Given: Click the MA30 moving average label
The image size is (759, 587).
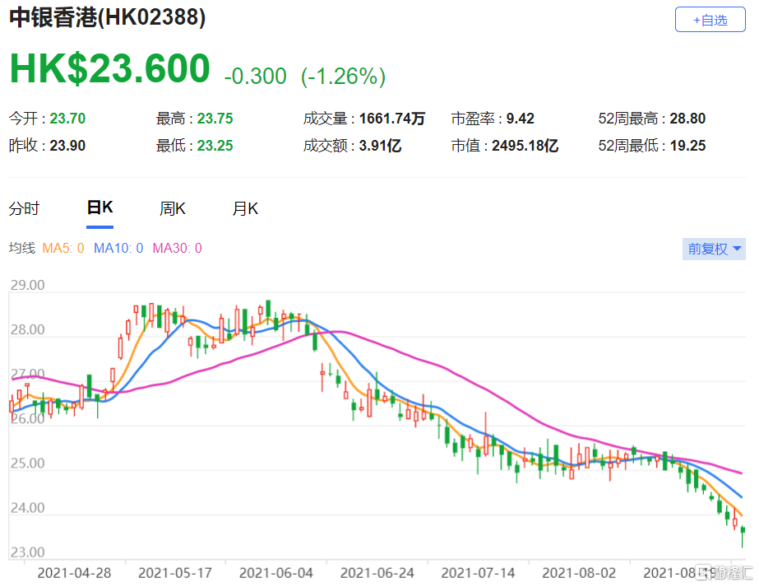Looking at the screenshot, I should [x=177, y=248].
